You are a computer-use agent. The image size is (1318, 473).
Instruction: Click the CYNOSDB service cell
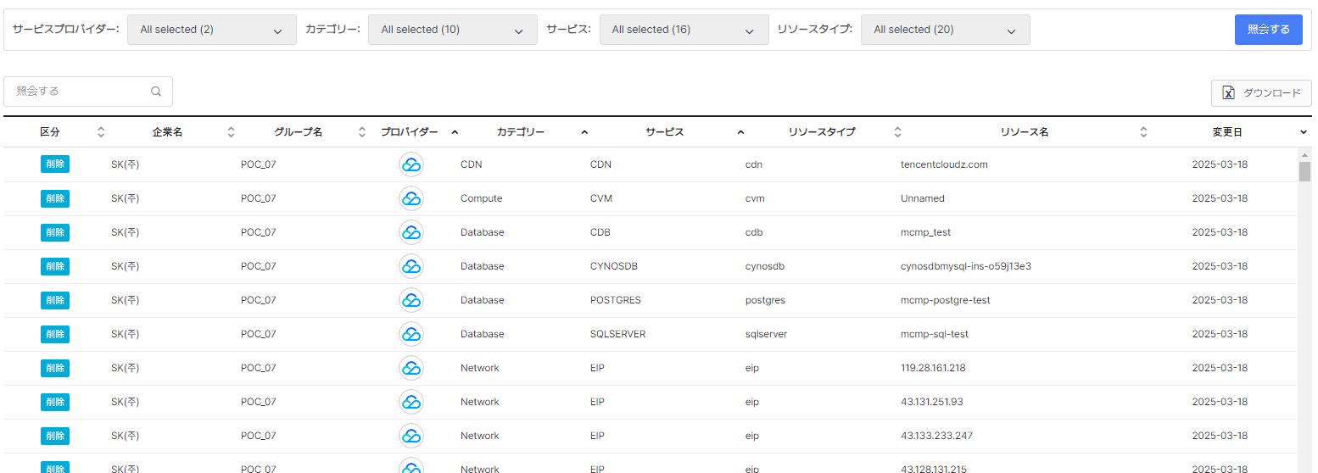614,266
